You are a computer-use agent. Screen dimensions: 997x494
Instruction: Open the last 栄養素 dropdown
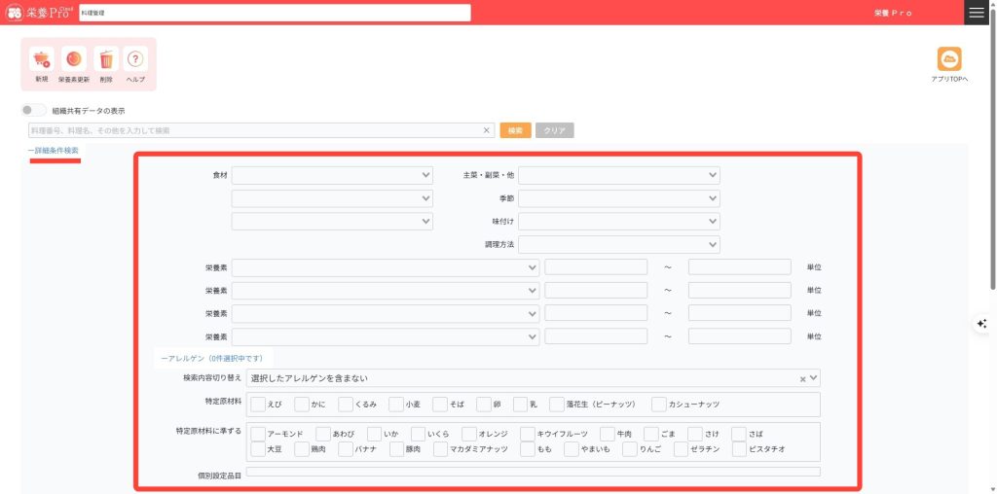tap(386, 336)
